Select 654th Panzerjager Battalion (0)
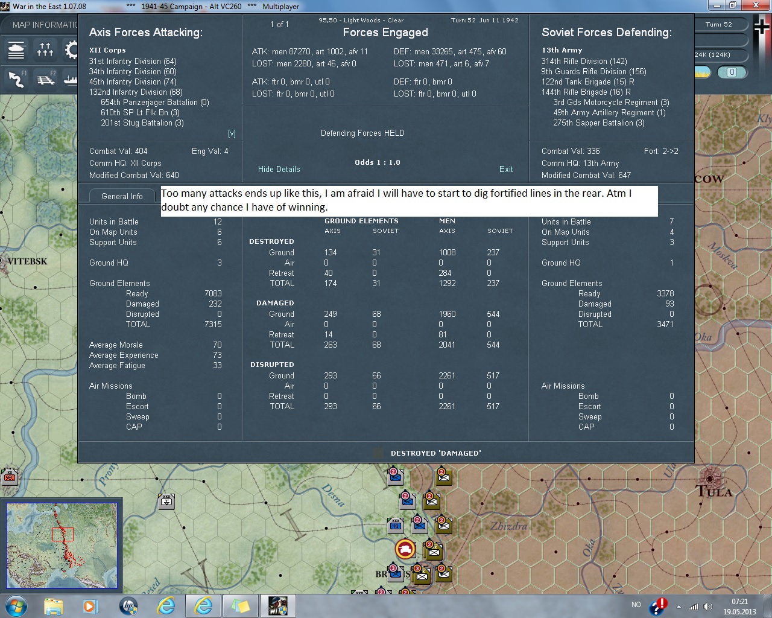Viewport: 772px width, 618px height. click(x=155, y=103)
